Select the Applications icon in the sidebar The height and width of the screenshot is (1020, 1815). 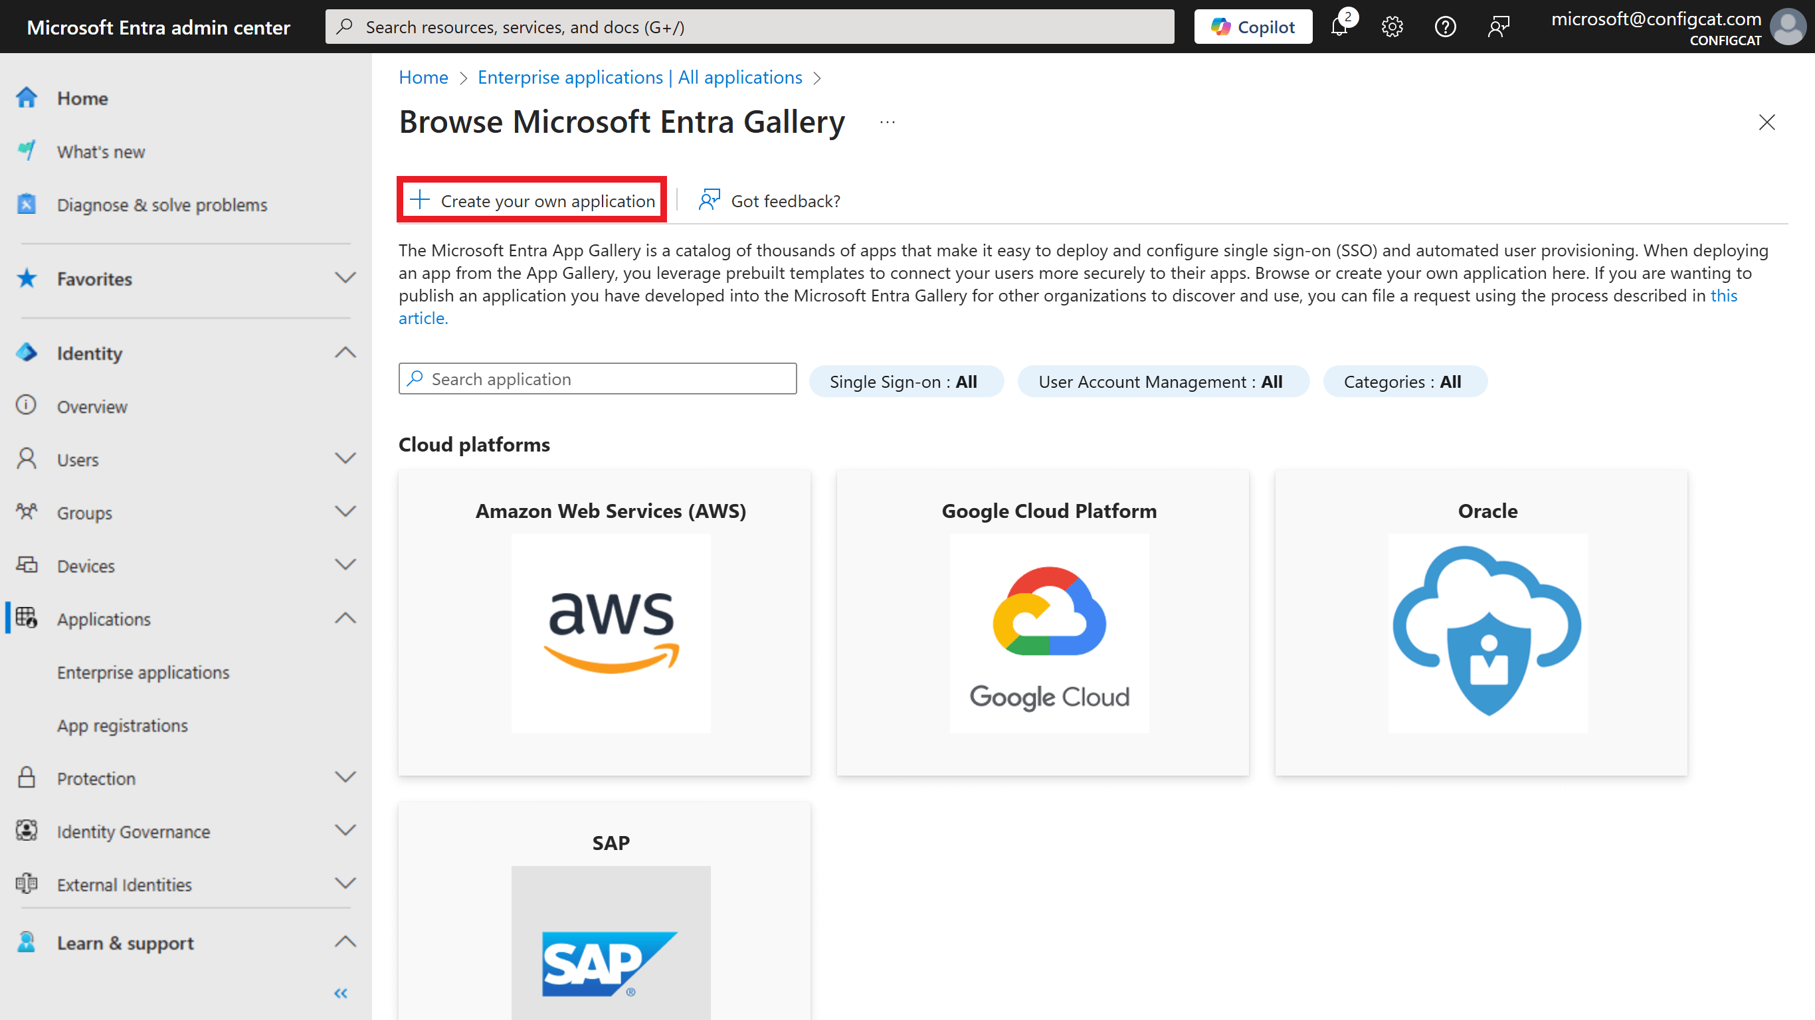click(x=26, y=618)
